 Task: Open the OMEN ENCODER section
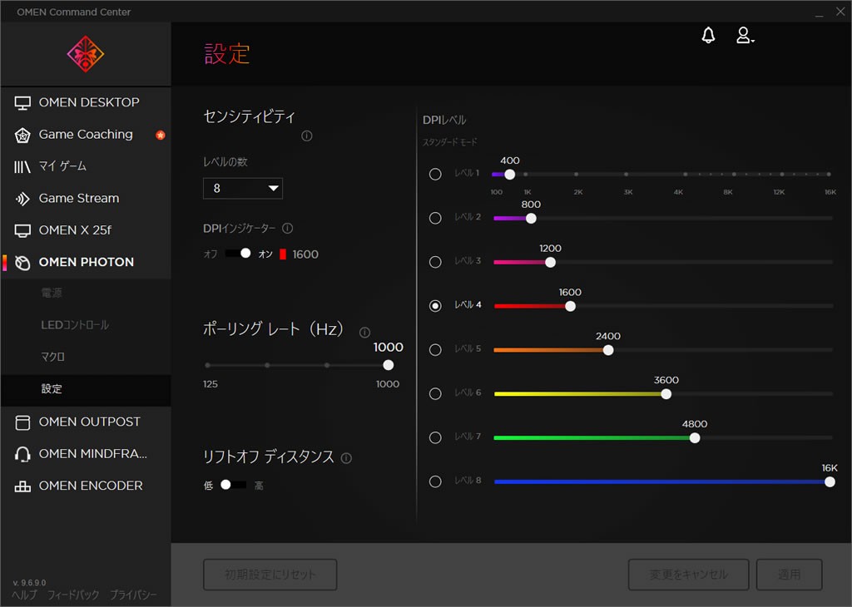tap(86, 486)
